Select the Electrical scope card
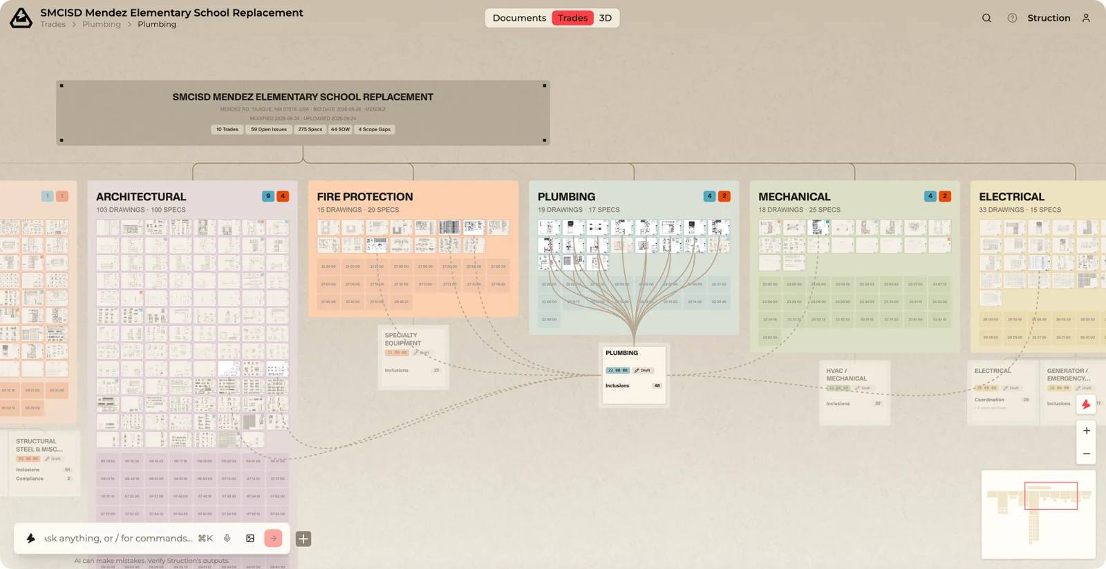Viewport: 1106px width, 569px height. (x=1002, y=392)
